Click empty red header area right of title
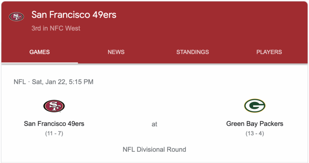Image resolution: width=309 pixels, height=163 pixels. 206,21
